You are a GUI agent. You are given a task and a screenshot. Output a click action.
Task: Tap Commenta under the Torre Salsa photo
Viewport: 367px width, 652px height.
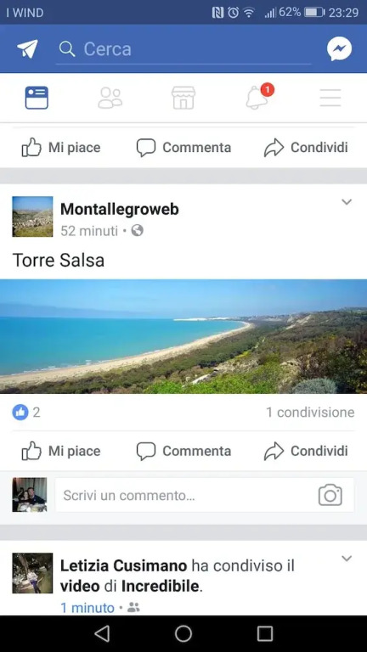click(183, 451)
